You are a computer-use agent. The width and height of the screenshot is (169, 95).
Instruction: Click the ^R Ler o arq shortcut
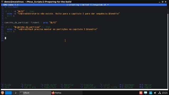click(28, 87)
